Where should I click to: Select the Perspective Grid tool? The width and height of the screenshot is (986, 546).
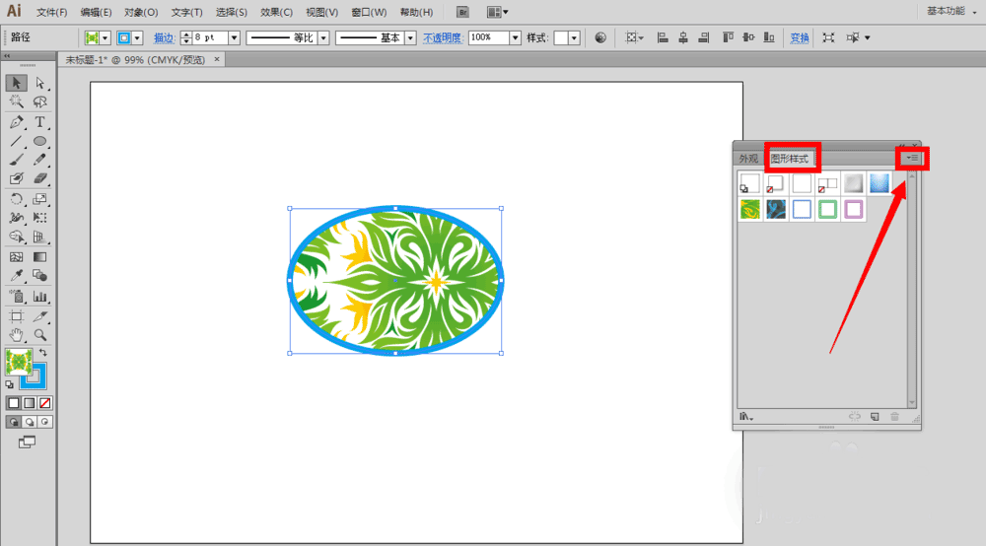click(x=40, y=237)
